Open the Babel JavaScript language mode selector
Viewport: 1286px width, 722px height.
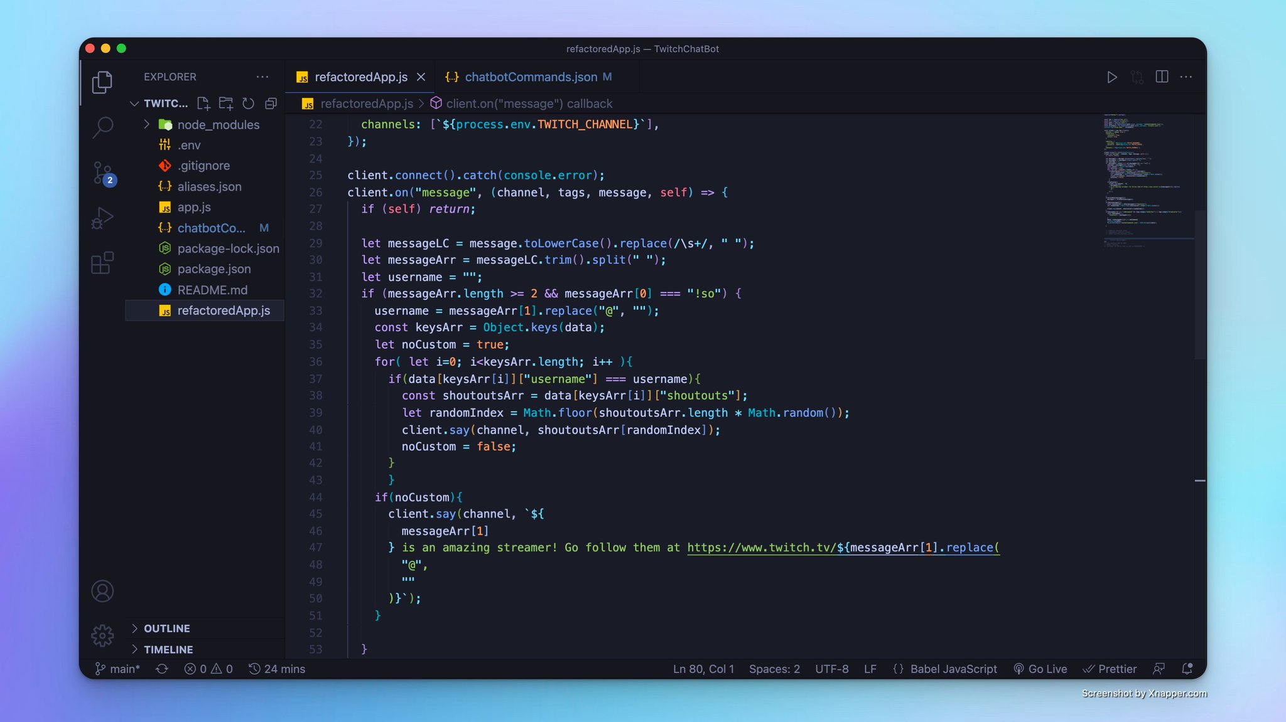[953, 669]
